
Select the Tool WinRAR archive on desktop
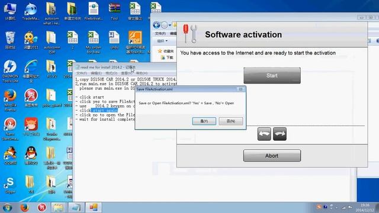point(114,12)
